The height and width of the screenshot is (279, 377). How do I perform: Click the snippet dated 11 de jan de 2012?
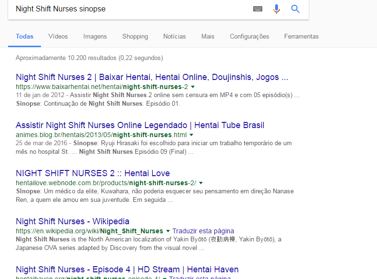click(x=158, y=100)
